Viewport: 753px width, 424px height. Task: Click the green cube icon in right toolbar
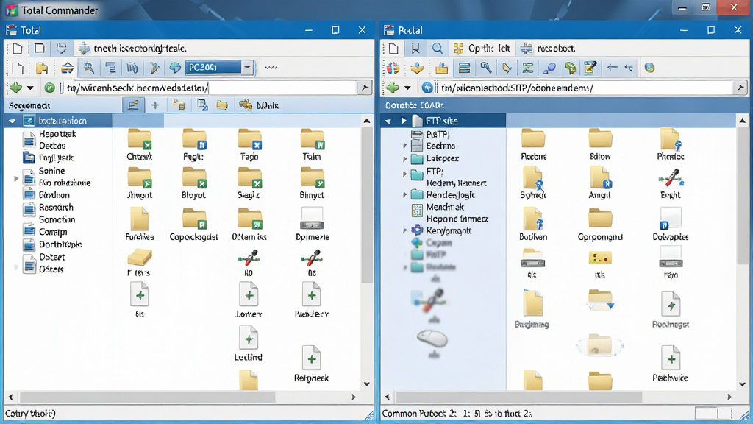570,68
